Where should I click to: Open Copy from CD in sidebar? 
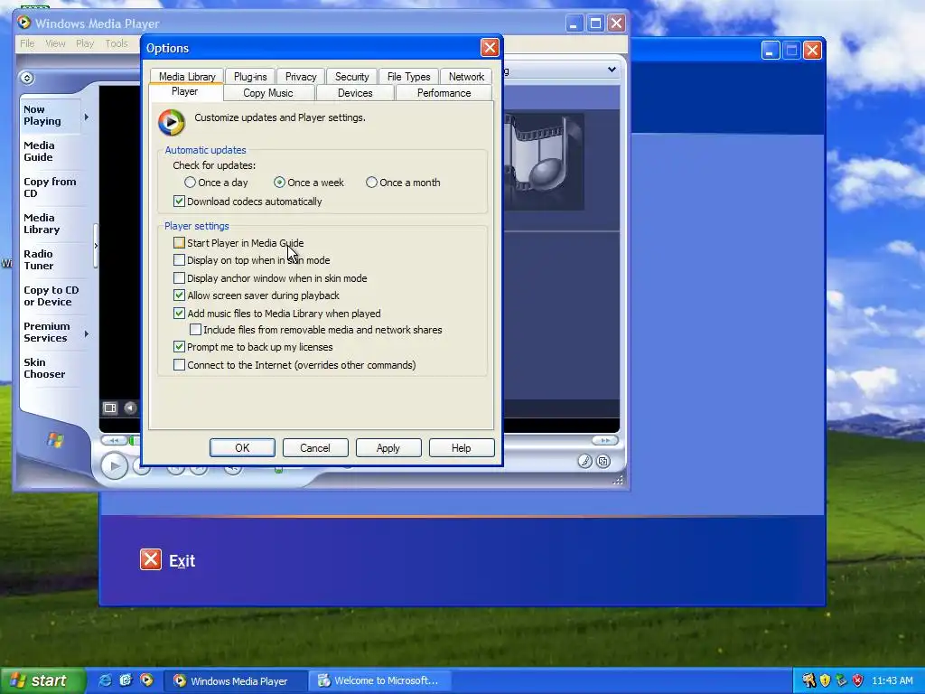(x=50, y=187)
